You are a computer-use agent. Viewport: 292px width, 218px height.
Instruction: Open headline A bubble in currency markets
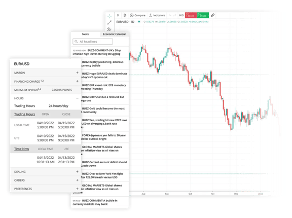[100, 202]
